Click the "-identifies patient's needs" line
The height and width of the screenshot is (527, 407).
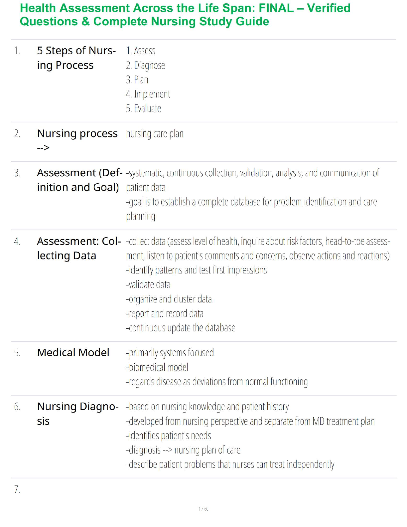(x=169, y=436)
